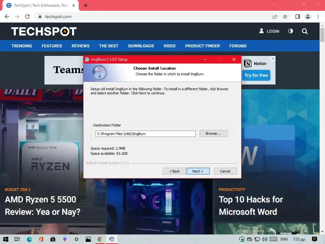The height and width of the screenshot is (244, 325).
Task: Open Chrome side panel
Action: [298, 17]
